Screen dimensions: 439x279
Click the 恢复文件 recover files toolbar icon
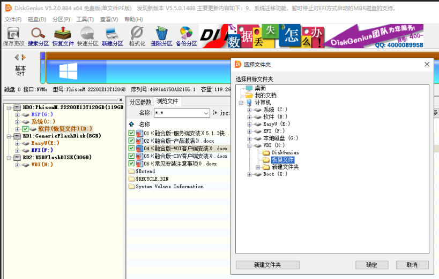pos(63,35)
